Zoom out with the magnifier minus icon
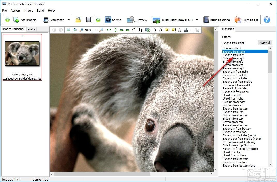The width and height of the screenshot is (277, 182). (101, 30)
